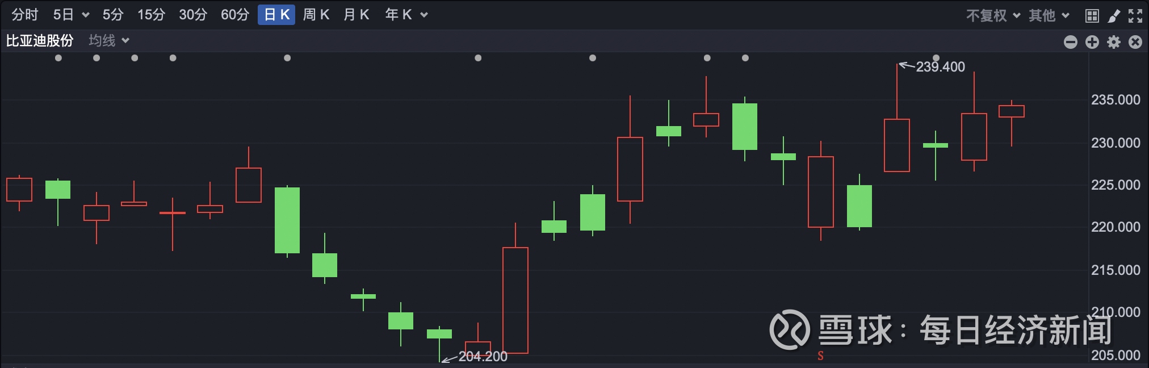Expand the 5日 dropdown arrow

point(86,15)
